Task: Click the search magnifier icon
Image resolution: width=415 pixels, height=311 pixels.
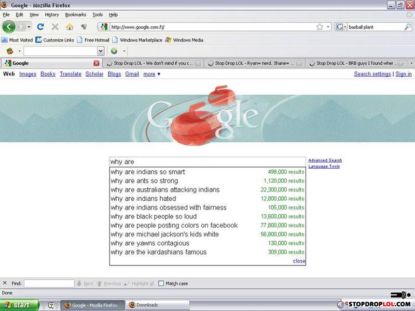Action: [x=408, y=27]
